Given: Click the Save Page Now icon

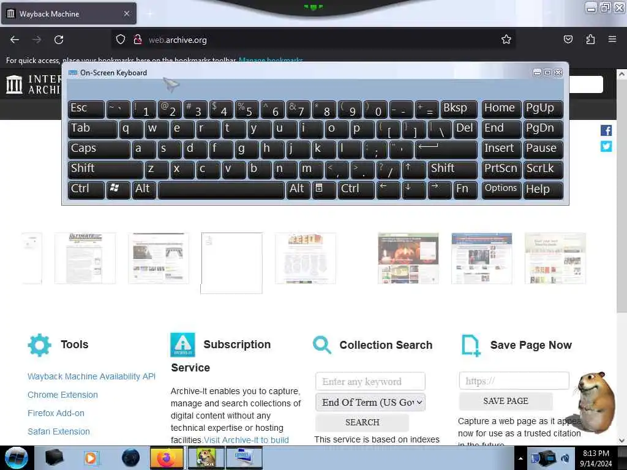Looking at the screenshot, I should pyautogui.click(x=471, y=345).
